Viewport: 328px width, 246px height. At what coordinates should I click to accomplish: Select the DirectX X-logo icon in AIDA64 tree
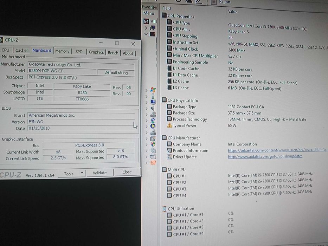tap(153, 126)
